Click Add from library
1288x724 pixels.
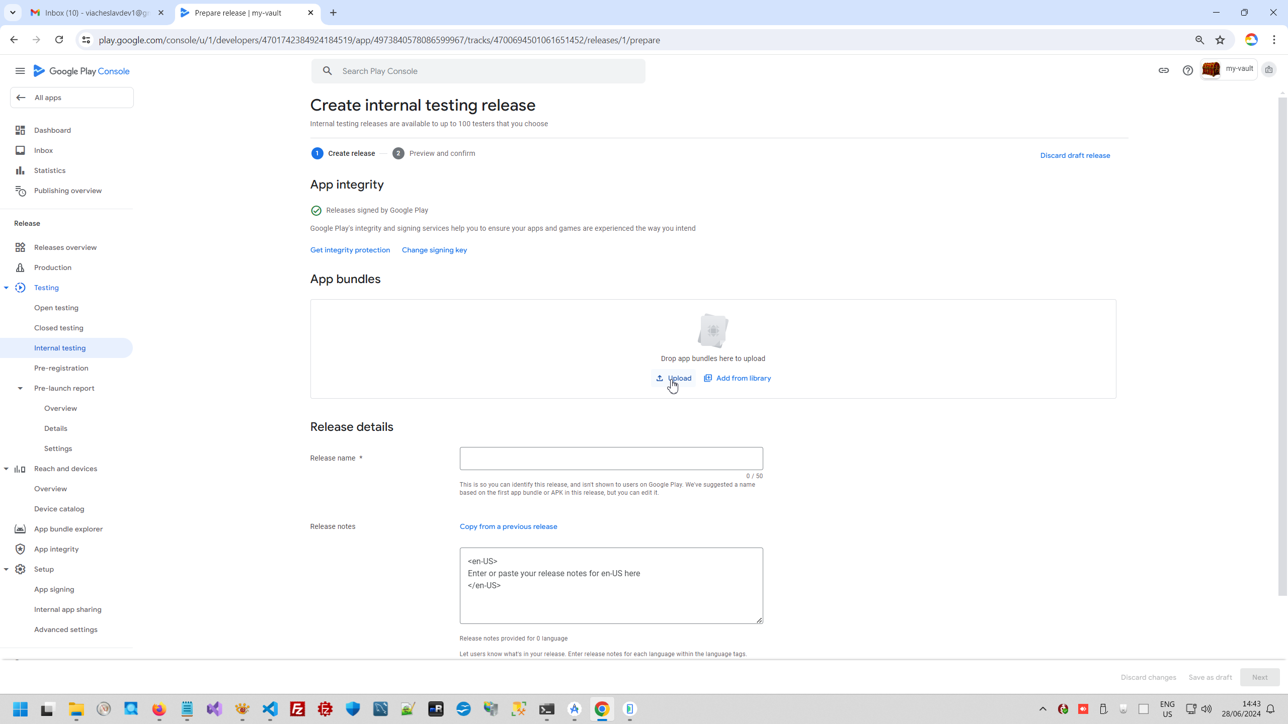(737, 378)
